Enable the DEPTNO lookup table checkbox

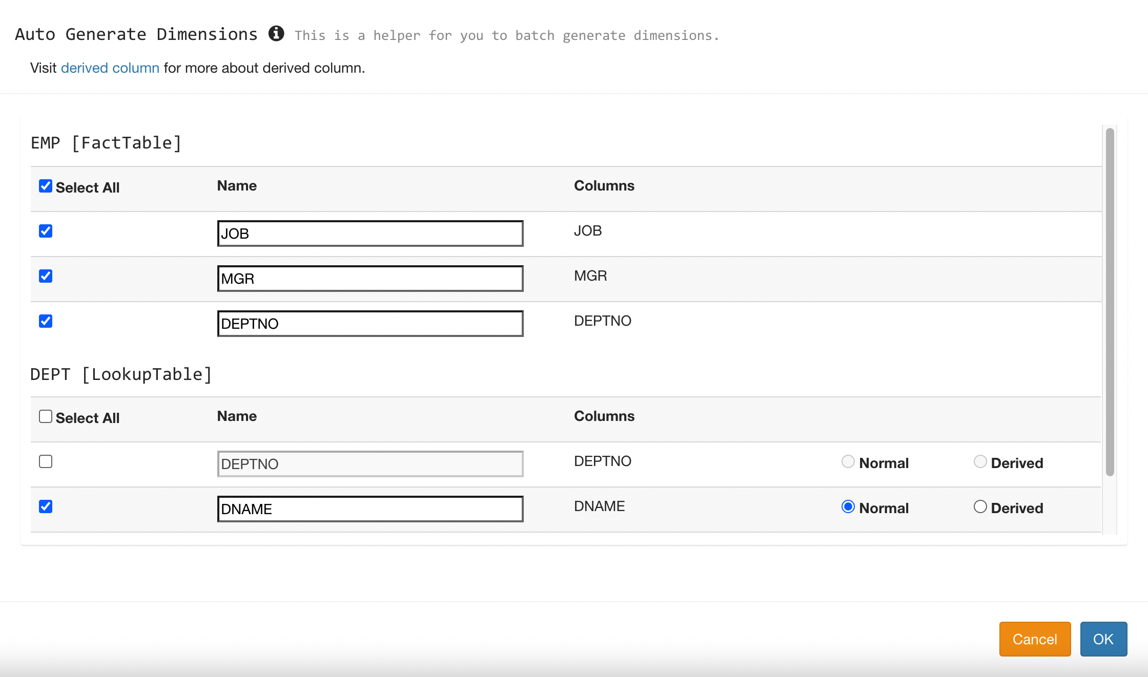coord(46,461)
